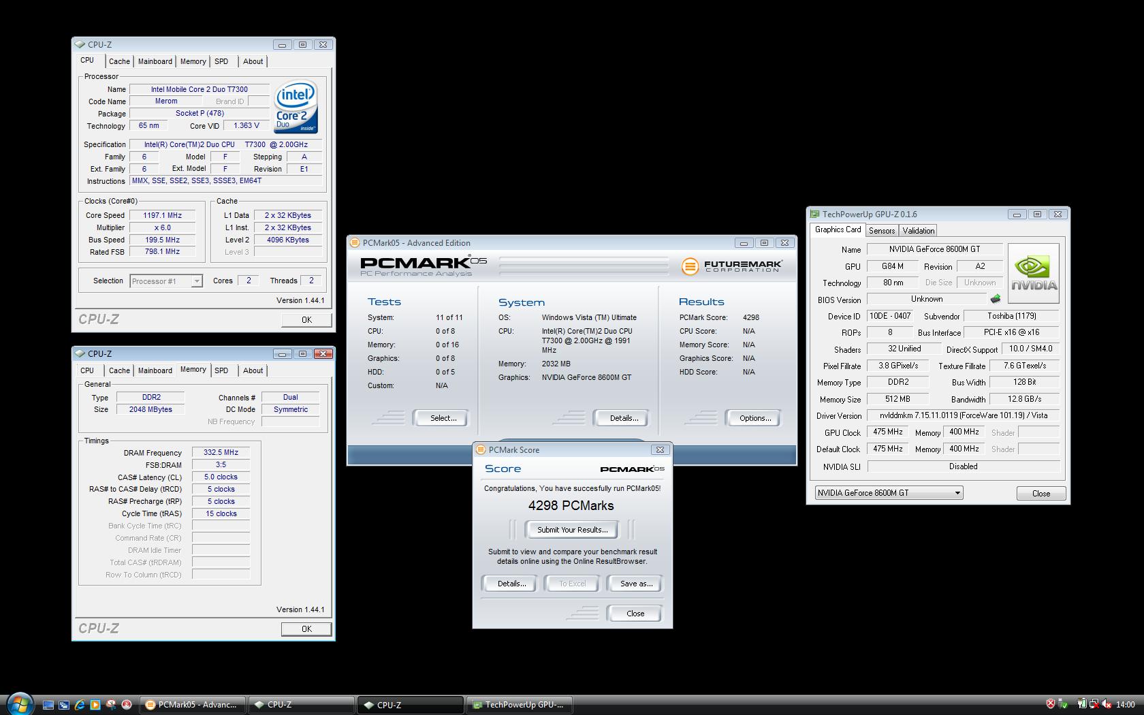The height and width of the screenshot is (715, 1144).
Task: Open NVIDIA GeForce 8600M GT dropdown in GPU-Z
Action: point(889,493)
